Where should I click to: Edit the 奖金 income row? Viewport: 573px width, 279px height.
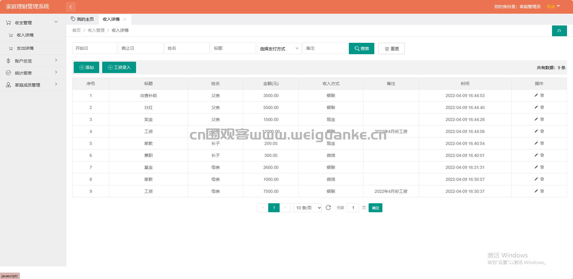(536, 119)
